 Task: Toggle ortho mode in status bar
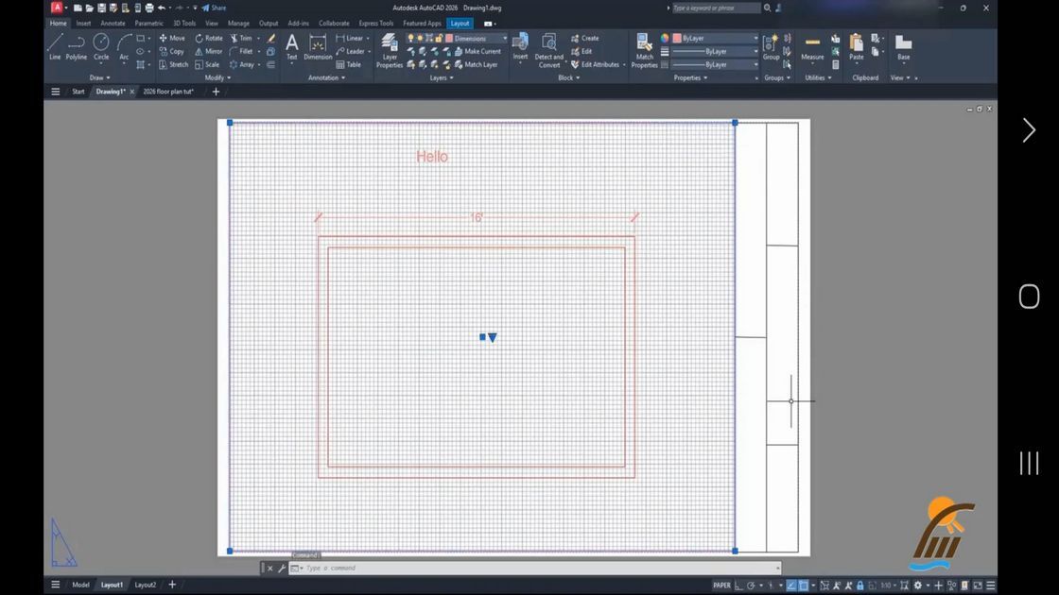738,585
